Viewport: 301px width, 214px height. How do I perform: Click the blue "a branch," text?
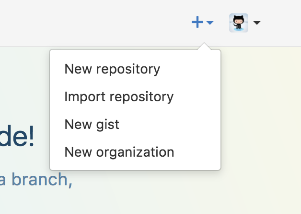coord(36,180)
